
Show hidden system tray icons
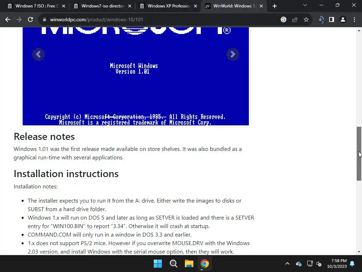point(287,263)
